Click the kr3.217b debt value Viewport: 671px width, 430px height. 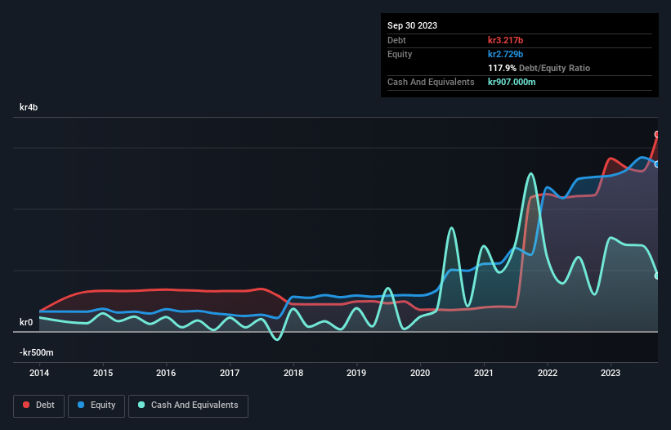coord(505,40)
